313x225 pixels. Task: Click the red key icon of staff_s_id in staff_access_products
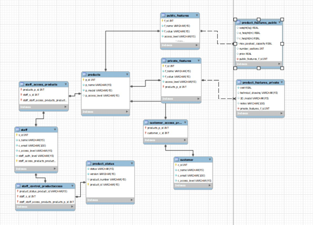point(21,95)
